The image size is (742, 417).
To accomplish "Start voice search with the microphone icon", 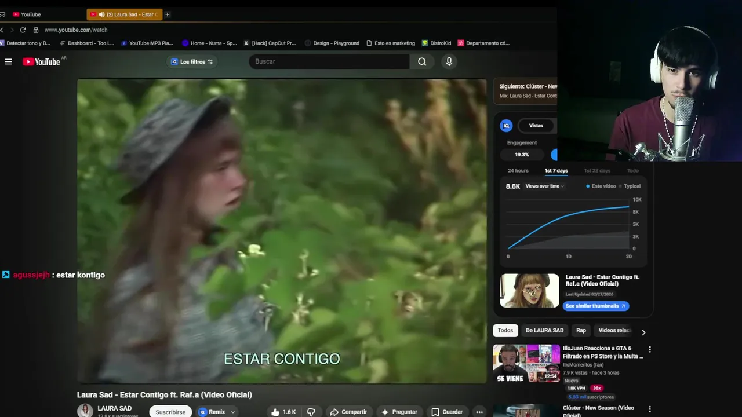I will (449, 61).
